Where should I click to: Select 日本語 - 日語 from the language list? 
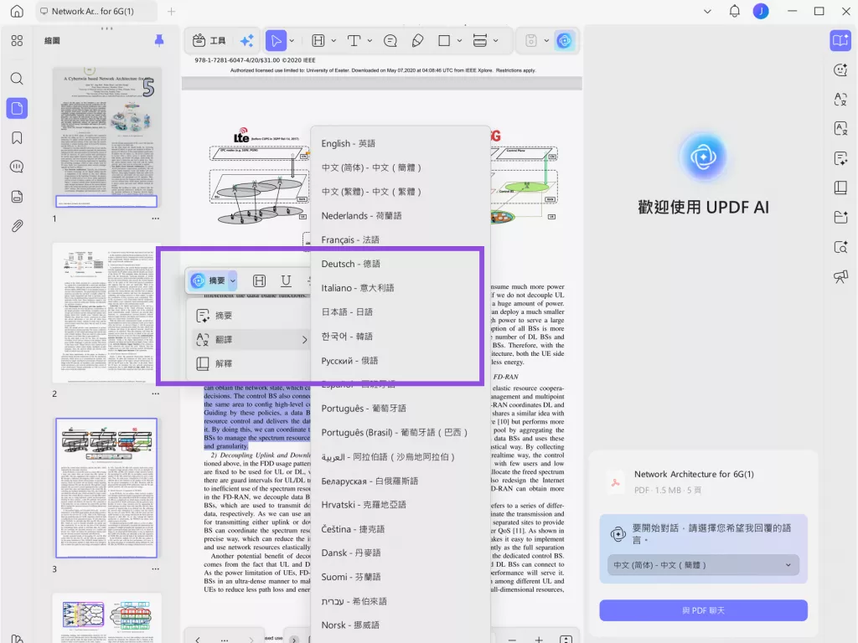point(349,311)
